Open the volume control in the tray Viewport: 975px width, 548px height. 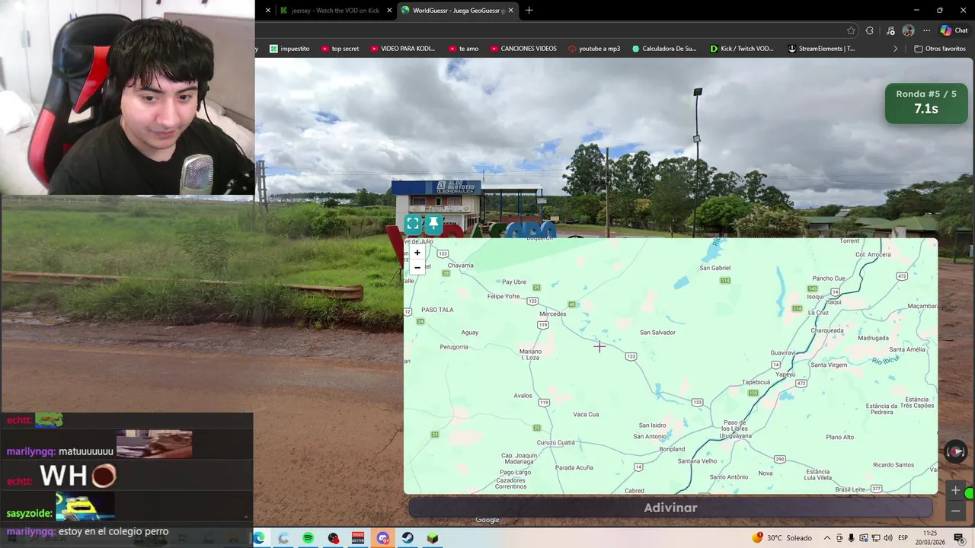pos(888,538)
